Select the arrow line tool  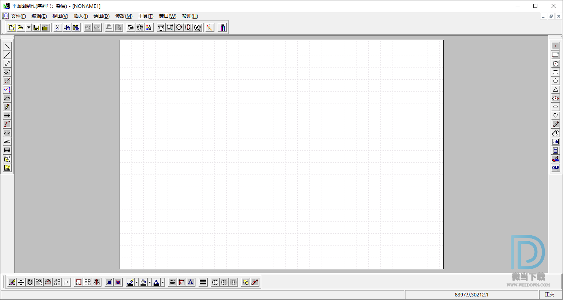(7, 116)
